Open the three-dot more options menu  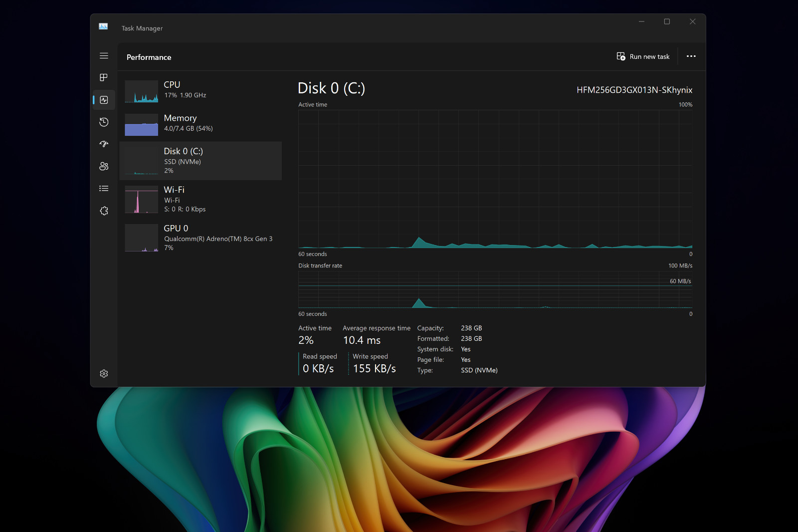(691, 56)
